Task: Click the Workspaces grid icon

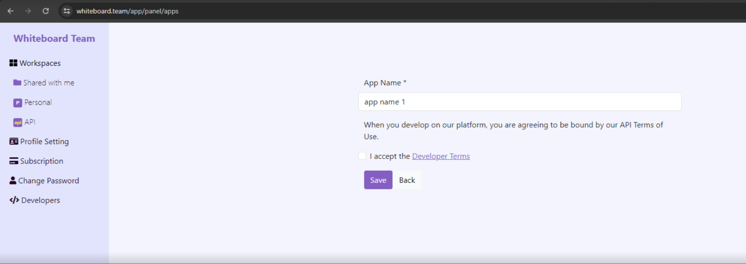Action: [13, 63]
